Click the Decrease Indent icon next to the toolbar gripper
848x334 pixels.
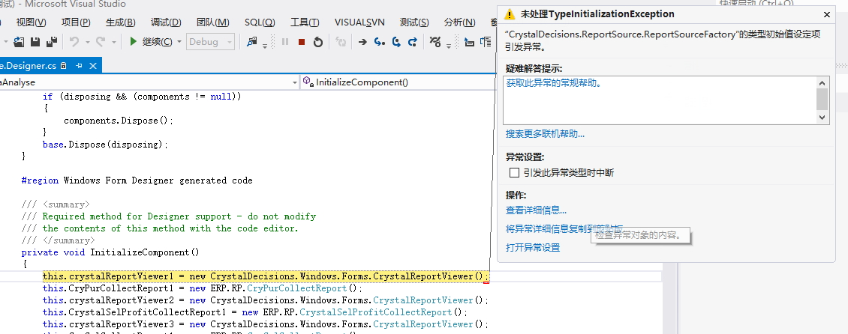click(x=470, y=41)
